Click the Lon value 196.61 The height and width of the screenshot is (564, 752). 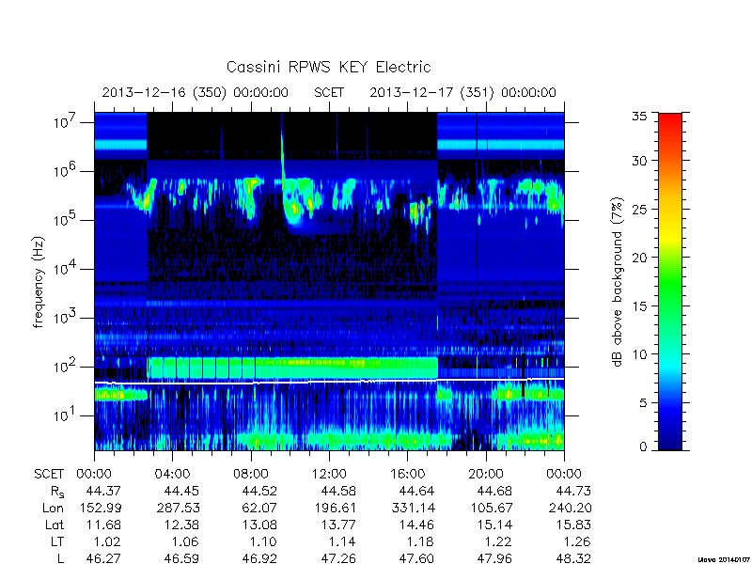click(335, 508)
